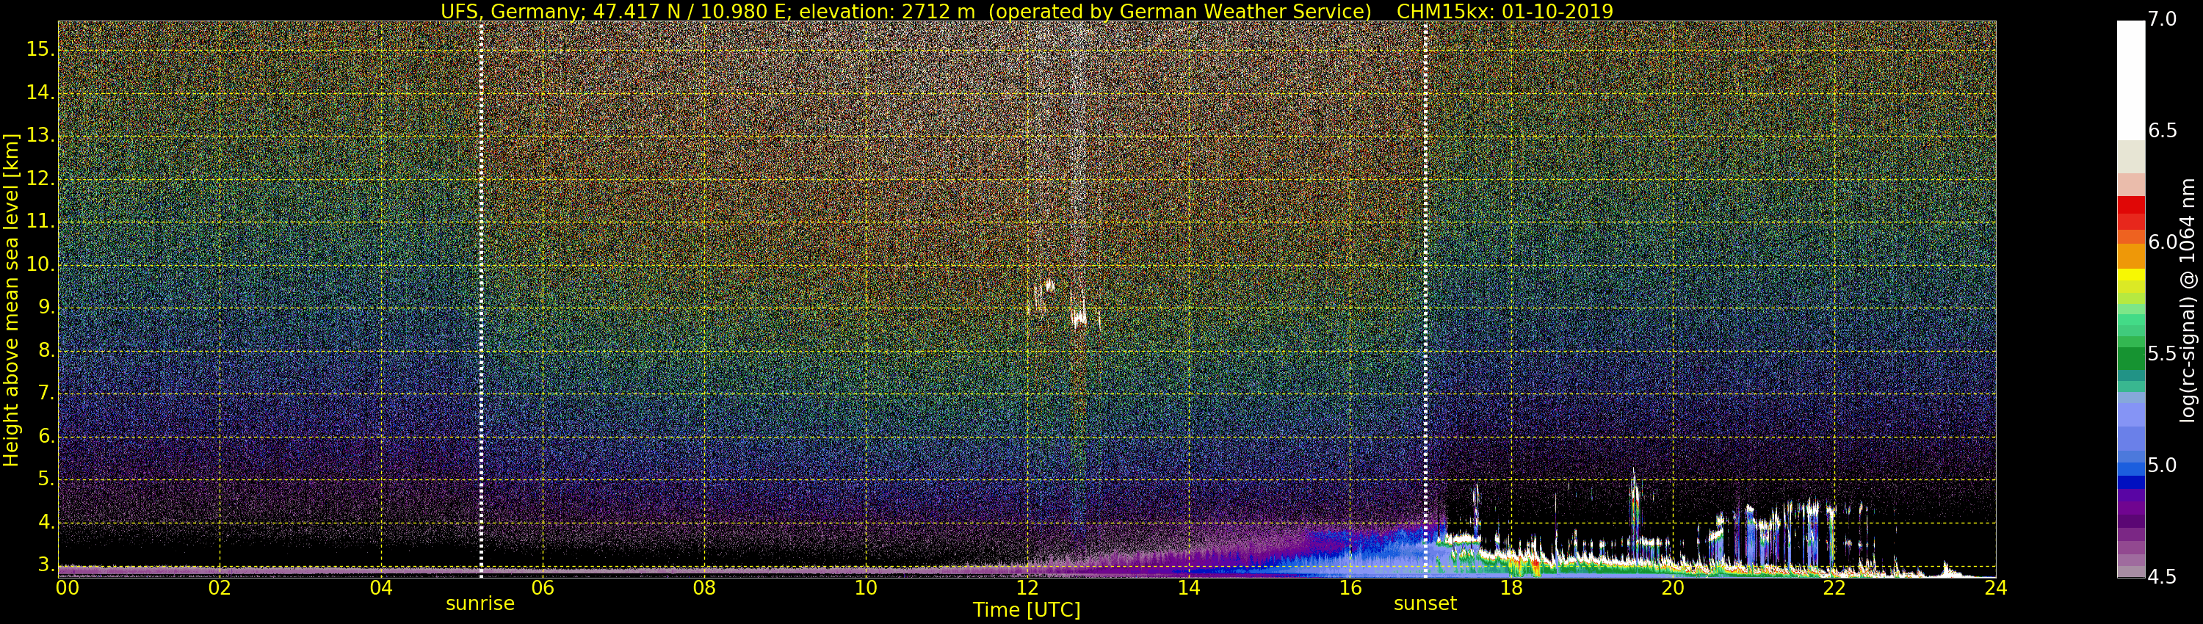The height and width of the screenshot is (624, 2203).
Task: Click the 'Height above mean sea level [km]' axis label
Action: click(11, 300)
